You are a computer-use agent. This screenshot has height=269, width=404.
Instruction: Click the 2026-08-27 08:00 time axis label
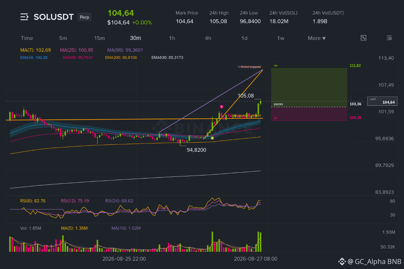256,259
